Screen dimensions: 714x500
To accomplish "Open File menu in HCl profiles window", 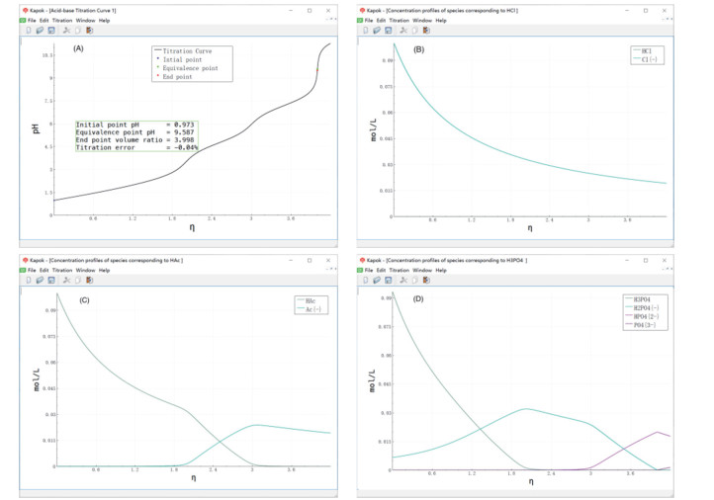I will tap(369, 21).
